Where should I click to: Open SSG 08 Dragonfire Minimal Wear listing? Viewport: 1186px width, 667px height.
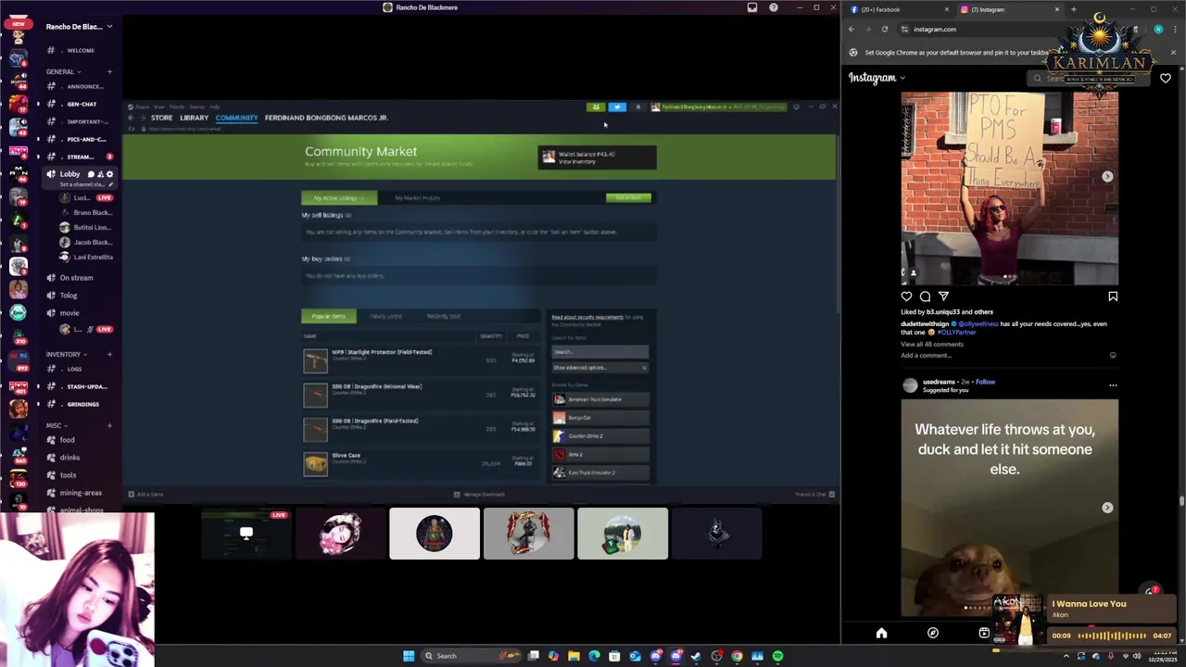(420, 394)
